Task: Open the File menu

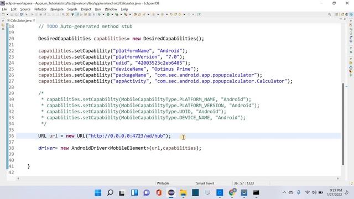Action: coord(4,9)
